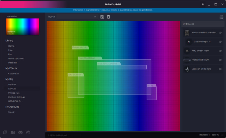Open the Discord icon link
The image size is (226, 138).
pos(20,132)
